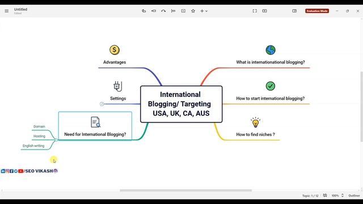Click the Evaluation Mode badge
This screenshot has height=204, width=363.
coord(317,11)
